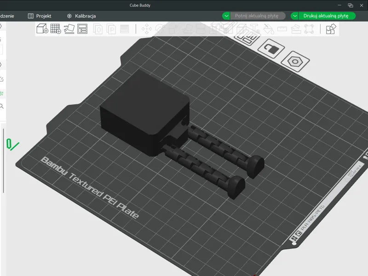Switch to the partially visible 'dzenie' tab
Viewport: 368px width, 276px height.
point(7,16)
